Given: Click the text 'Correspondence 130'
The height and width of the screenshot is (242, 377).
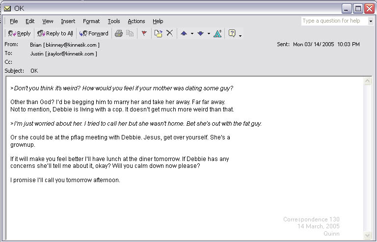Looking at the screenshot, I should pos(311,219).
